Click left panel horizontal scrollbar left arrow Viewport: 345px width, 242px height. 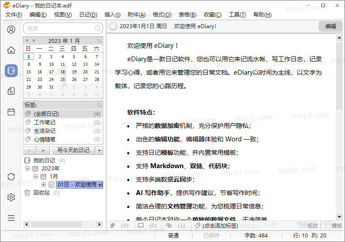[x=26, y=225]
